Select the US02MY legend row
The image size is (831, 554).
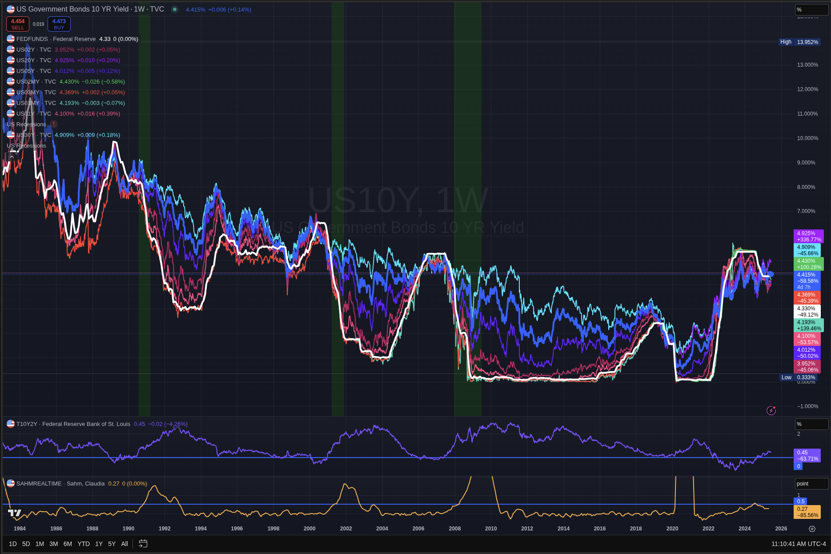point(66,82)
